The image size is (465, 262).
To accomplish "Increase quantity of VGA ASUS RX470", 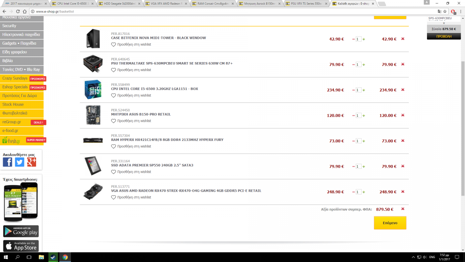I will click(x=364, y=192).
